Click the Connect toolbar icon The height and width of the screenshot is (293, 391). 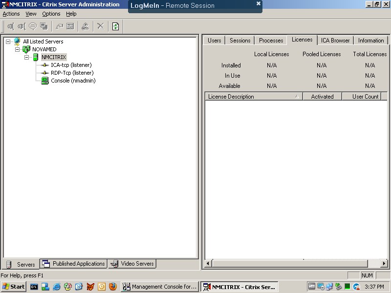10,26
